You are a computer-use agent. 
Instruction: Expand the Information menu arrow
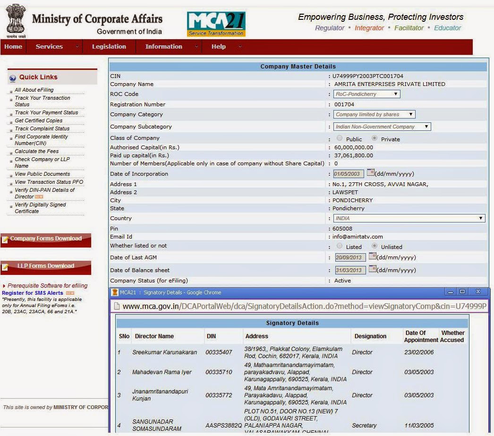pos(196,47)
